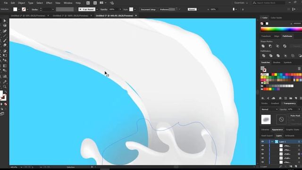Open the File menu
This screenshot has width=302, height=170.
(6, 3)
